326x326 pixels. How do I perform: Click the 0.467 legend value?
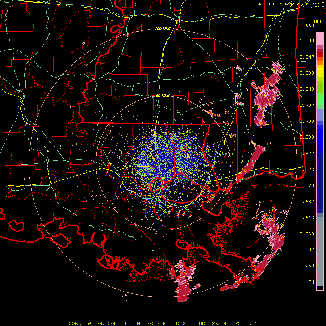[x=307, y=202]
